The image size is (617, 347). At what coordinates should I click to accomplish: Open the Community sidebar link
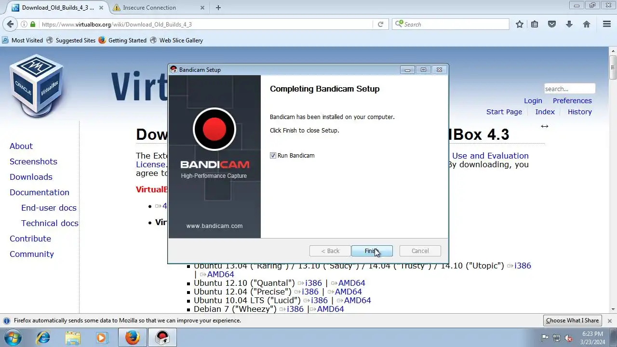pos(32,254)
